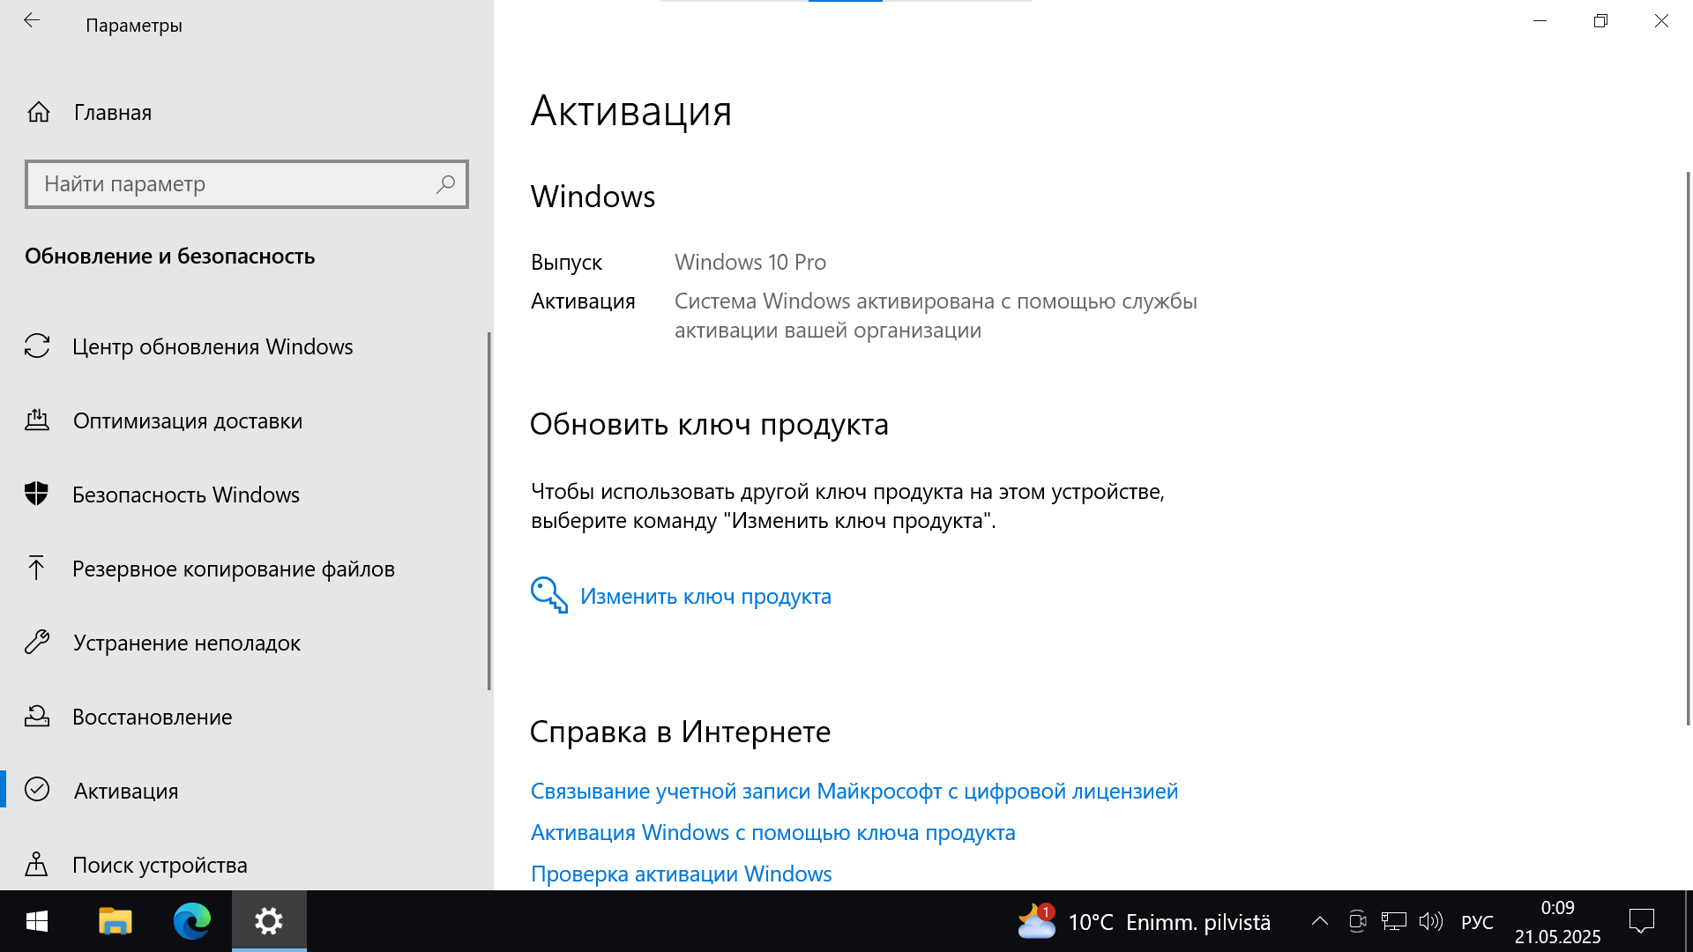Viewport: 1693px width, 952px height.
Task: Open the notification center icon
Action: [1642, 921]
